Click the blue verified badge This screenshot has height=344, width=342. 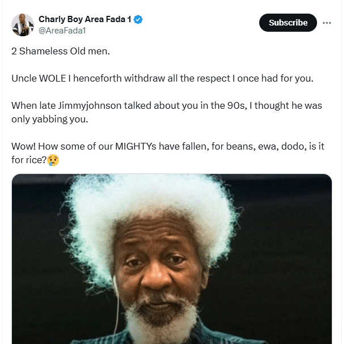(x=138, y=20)
